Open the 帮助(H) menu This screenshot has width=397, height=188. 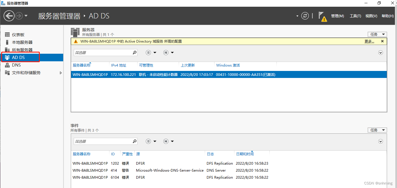click(388, 16)
